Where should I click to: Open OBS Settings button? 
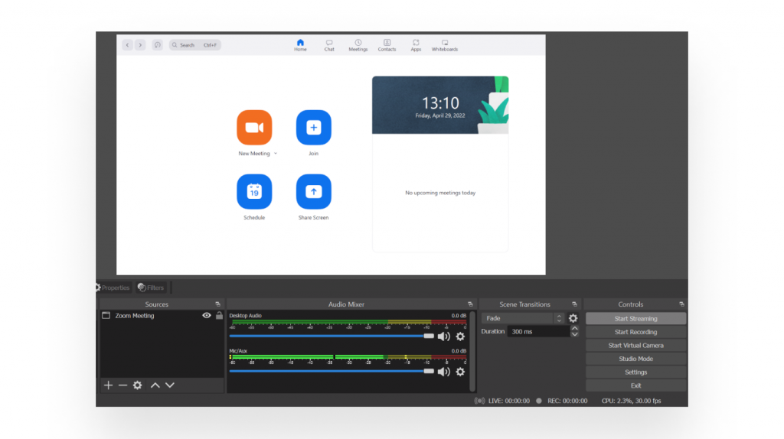(635, 372)
